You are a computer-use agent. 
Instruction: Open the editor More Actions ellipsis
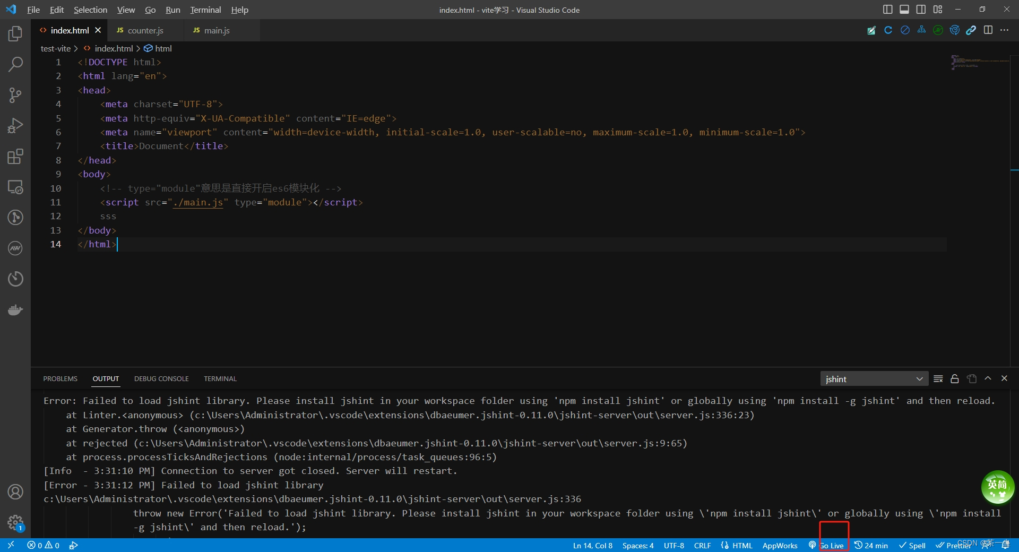click(1004, 30)
